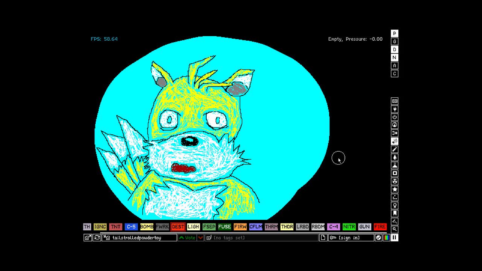Image resolution: width=482 pixels, height=271 pixels.
Task: Toggle the C display button
Action: pos(395,74)
